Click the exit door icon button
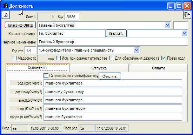193x135 pixels. 187,15
